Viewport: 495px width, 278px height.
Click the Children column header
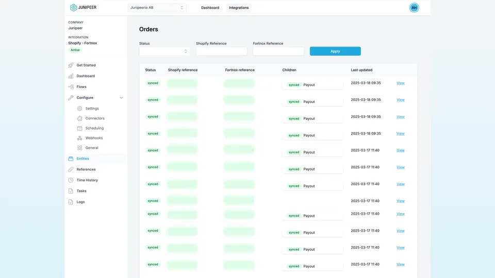[289, 70]
